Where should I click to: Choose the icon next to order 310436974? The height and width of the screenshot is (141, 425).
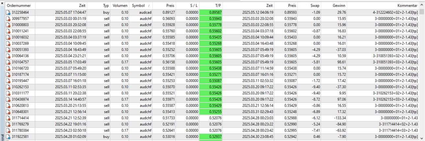pos(8,99)
